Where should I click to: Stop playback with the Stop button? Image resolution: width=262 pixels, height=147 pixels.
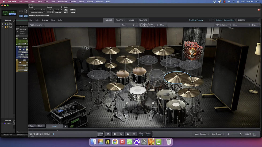point(115,134)
